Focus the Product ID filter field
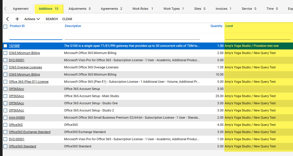 (36, 37)
